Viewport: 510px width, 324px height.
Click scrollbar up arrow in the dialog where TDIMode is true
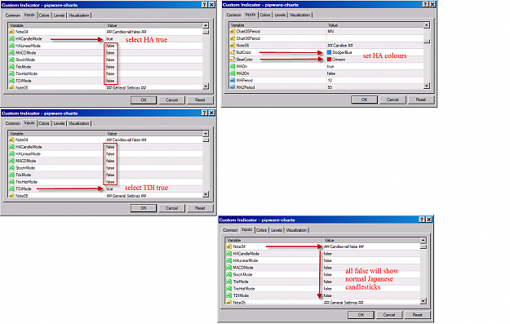coord(206,134)
